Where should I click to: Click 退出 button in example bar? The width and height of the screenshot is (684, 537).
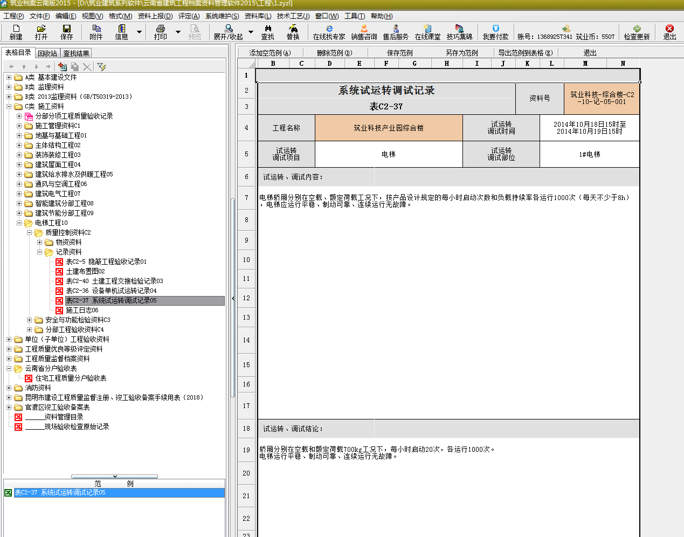[x=590, y=53]
